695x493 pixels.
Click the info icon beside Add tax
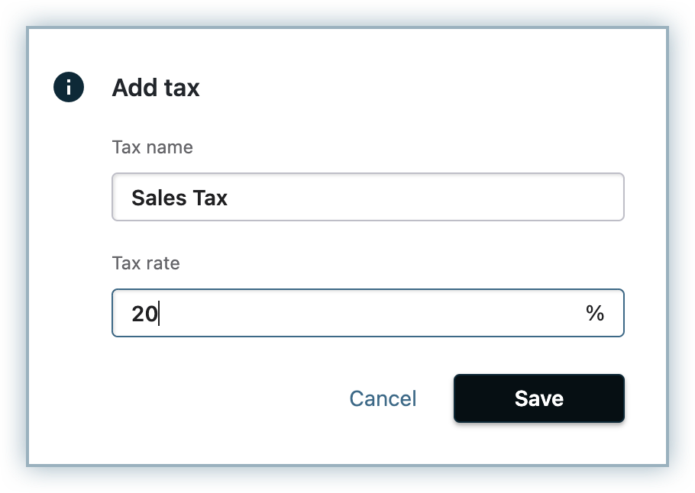(x=68, y=87)
